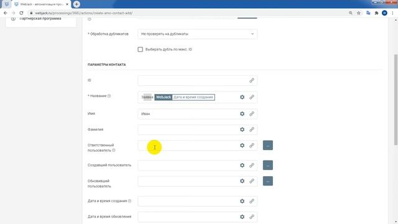The width and height of the screenshot is (398, 224).
Task: Reload the current page
Action: (21, 13)
